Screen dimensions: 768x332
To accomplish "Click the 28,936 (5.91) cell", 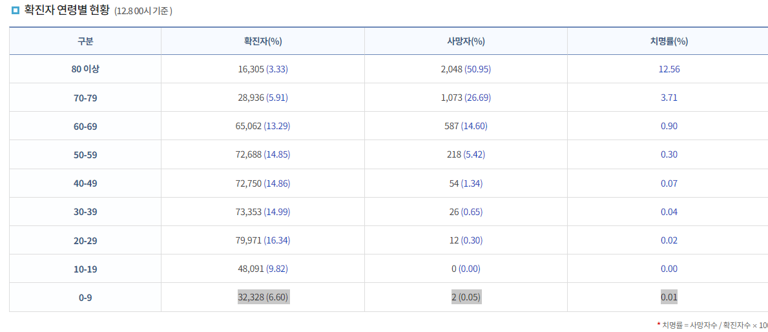I will pyautogui.click(x=263, y=98).
